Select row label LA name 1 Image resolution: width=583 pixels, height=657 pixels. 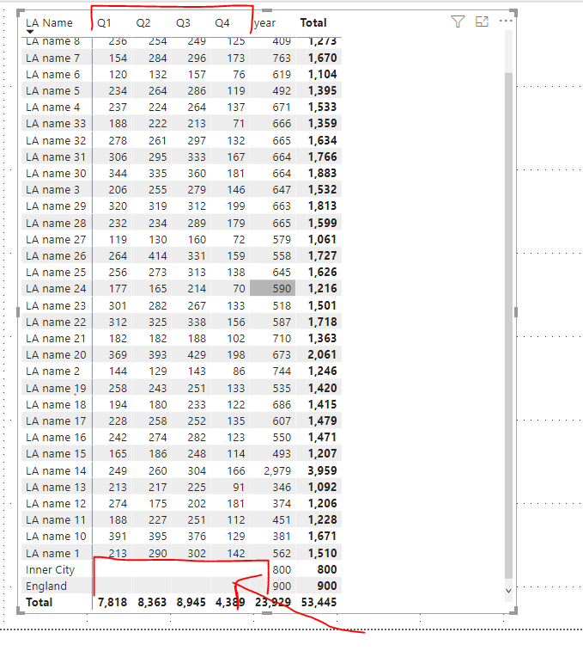(52, 553)
